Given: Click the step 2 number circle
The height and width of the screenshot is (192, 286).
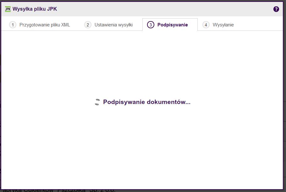Looking at the screenshot, I should pyautogui.click(x=88, y=25).
